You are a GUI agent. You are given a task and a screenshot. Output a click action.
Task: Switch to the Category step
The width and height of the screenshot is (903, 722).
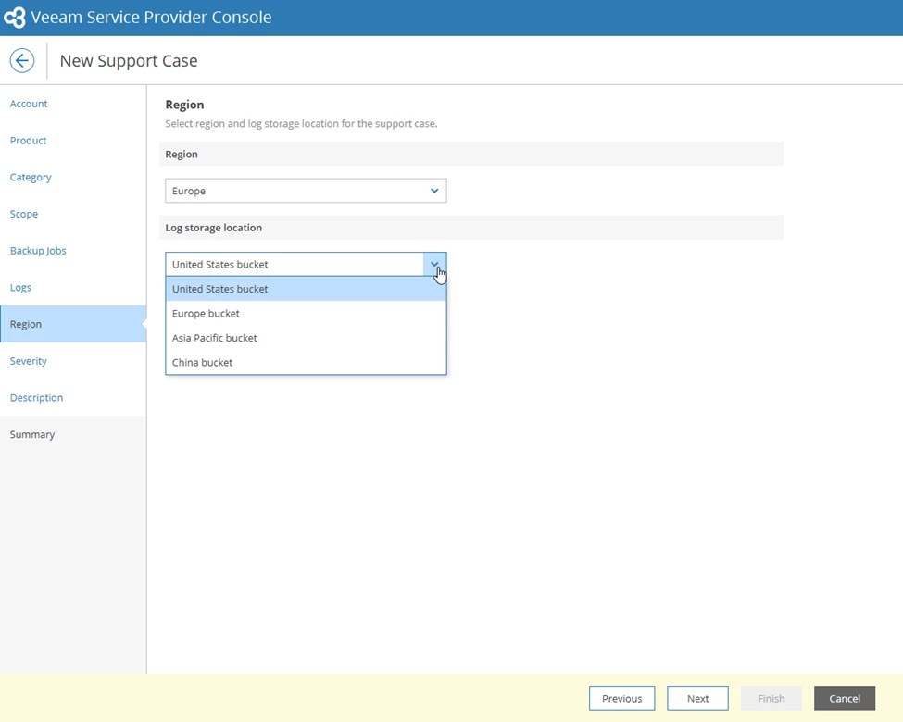pyautogui.click(x=31, y=178)
